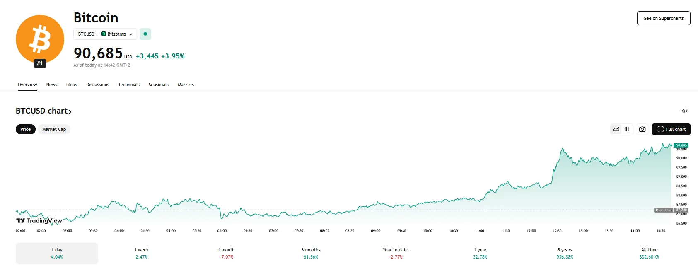The height and width of the screenshot is (273, 698).
Task: Click the 90,685 price label on axis
Action: tap(681, 145)
